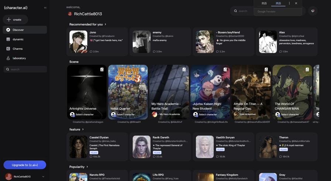
Task: Open the Alex character avatar
Action: (268, 42)
